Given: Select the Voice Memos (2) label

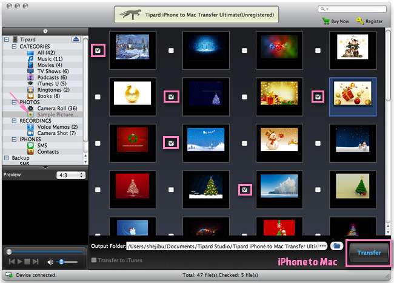Looking at the screenshot, I should click(58, 127).
